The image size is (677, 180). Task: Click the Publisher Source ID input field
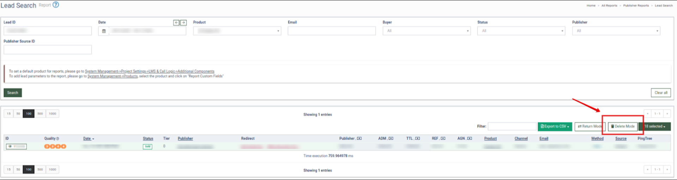48,50
